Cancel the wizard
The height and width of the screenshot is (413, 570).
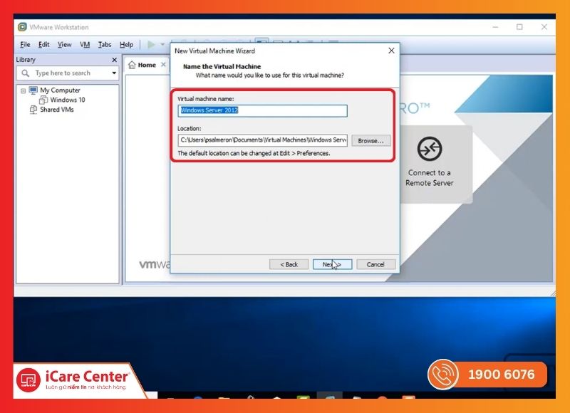[375, 264]
